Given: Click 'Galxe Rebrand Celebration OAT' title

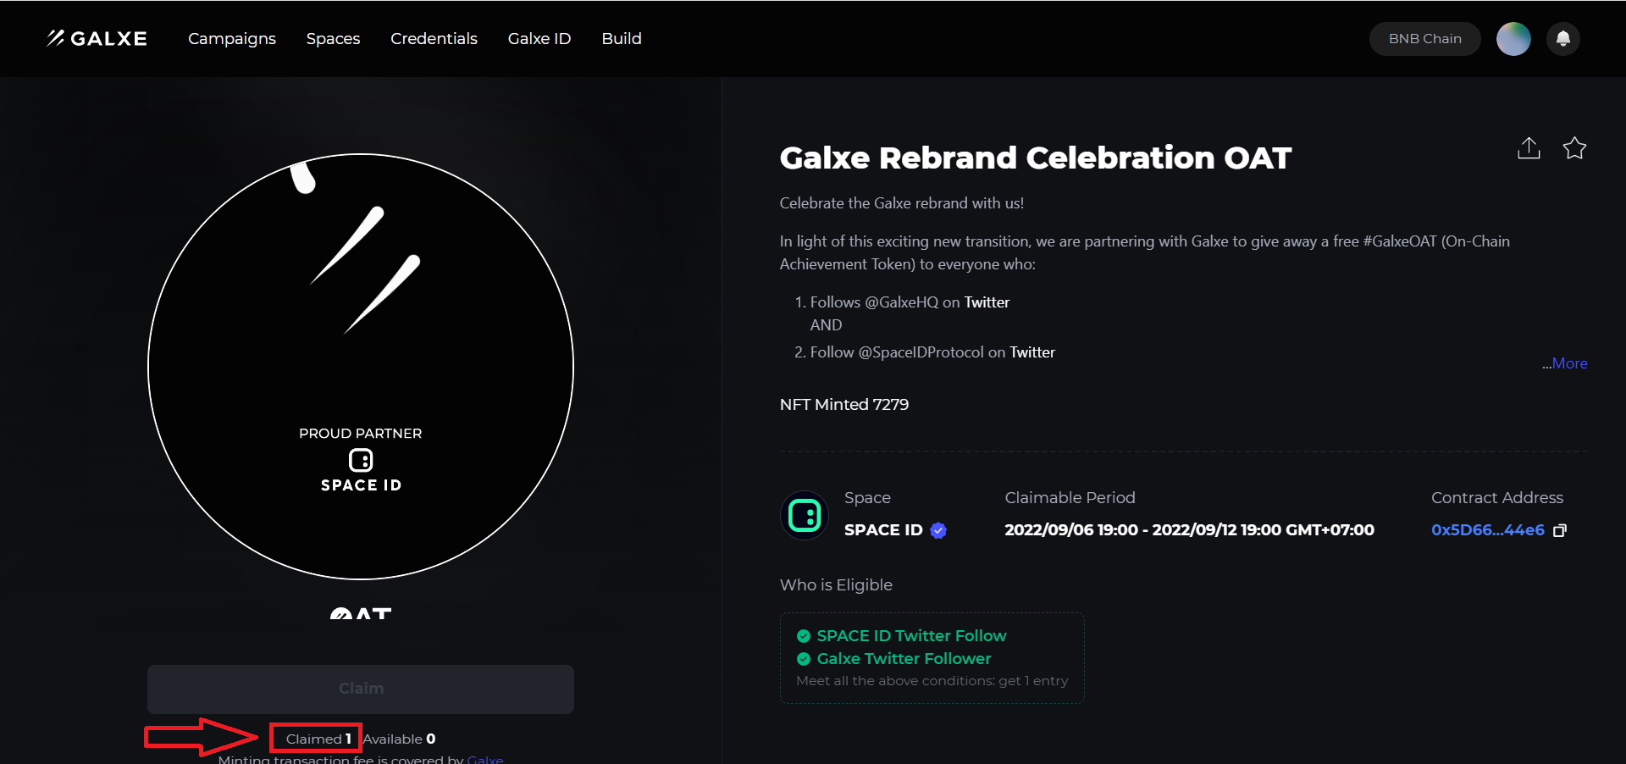Looking at the screenshot, I should (1035, 158).
